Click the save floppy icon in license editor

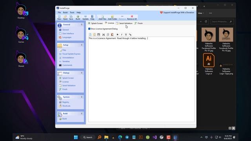[x=98, y=34]
